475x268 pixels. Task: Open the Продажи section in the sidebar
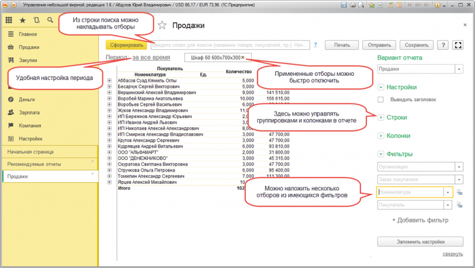click(28, 47)
